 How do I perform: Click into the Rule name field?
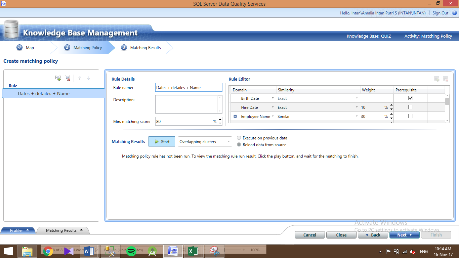point(189,87)
